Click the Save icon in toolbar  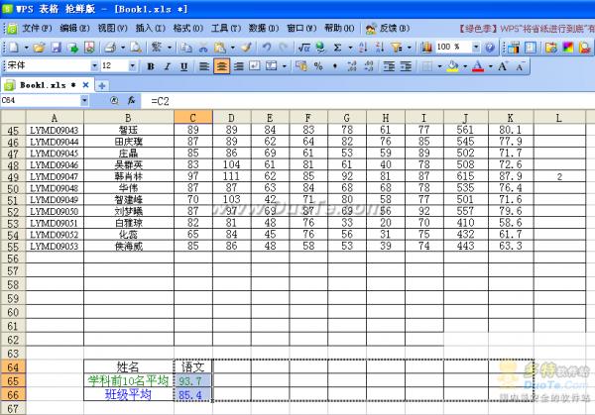[57, 47]
